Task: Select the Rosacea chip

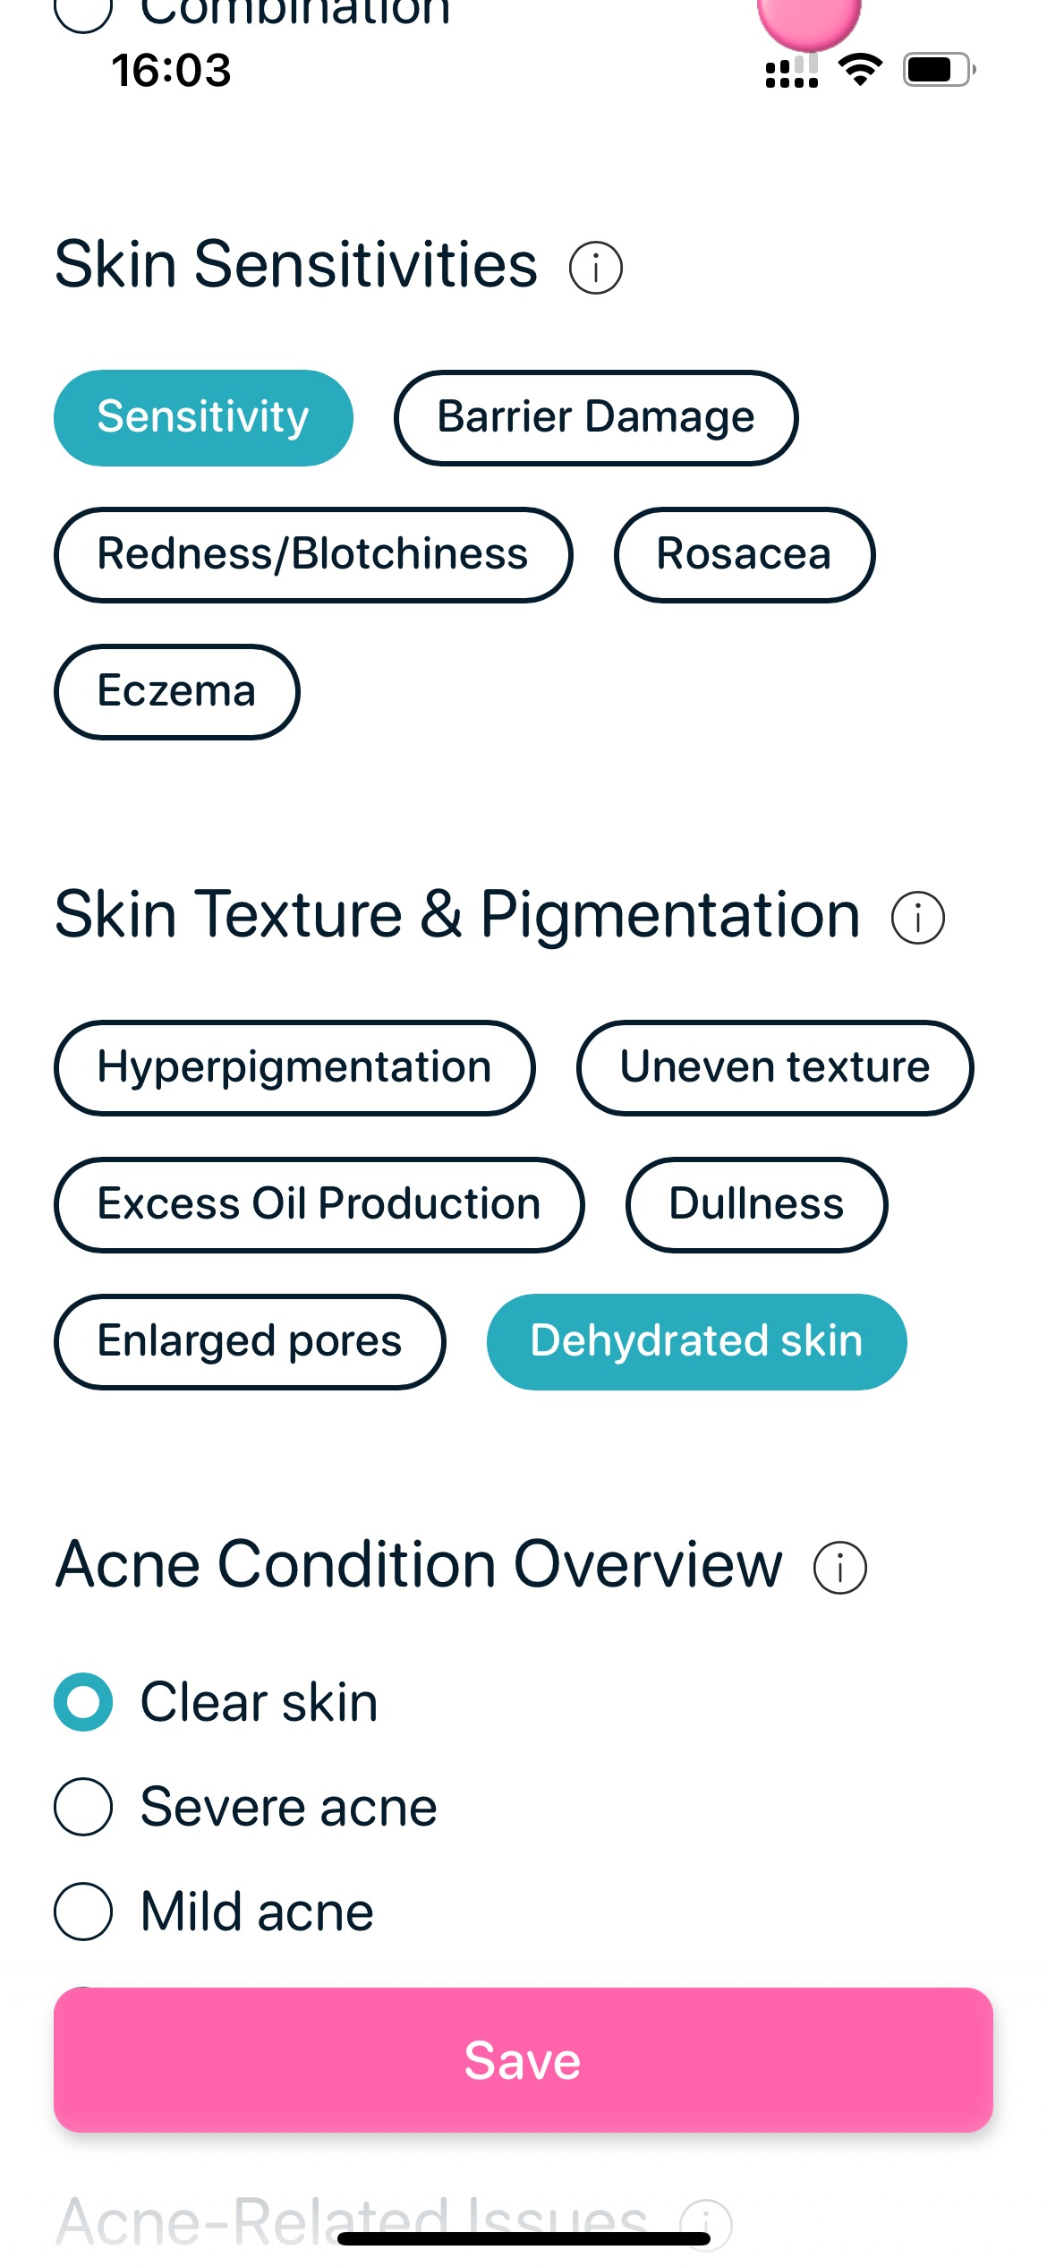Action: [744, 555]
